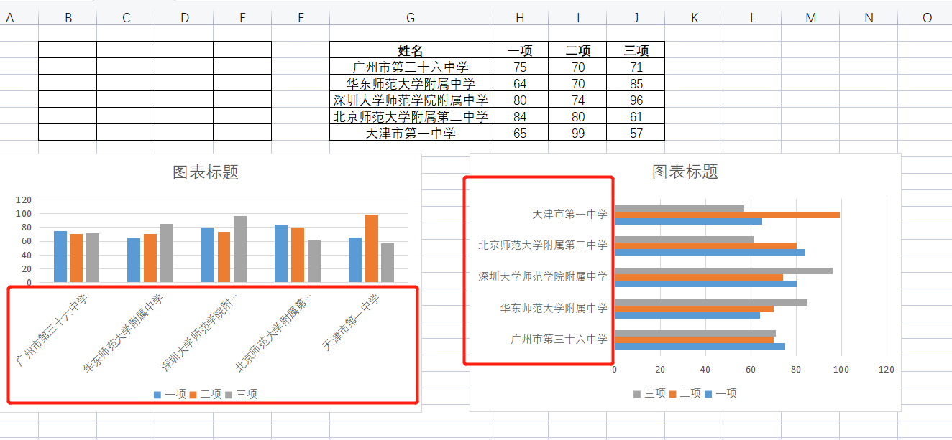
Task: Select column M header
Action: tap(810, 18)
